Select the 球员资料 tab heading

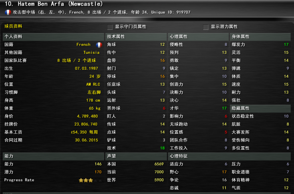(13, 26)
